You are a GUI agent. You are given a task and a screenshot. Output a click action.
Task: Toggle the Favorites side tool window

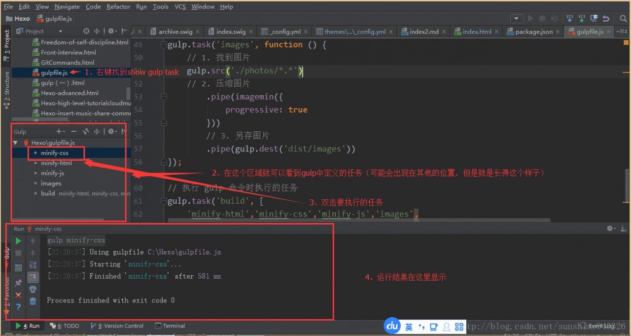click(6, 295)
